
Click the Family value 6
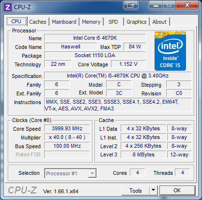tap(57, 84)
